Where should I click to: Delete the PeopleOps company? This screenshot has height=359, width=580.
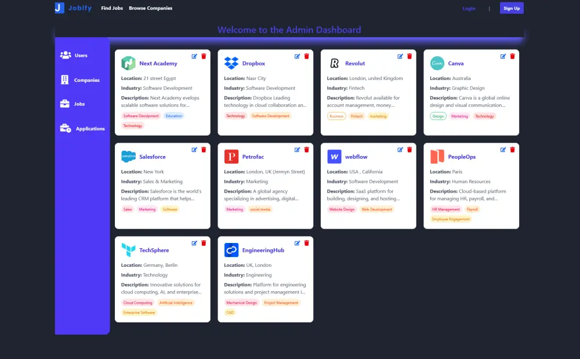click(x=512, y=150)
